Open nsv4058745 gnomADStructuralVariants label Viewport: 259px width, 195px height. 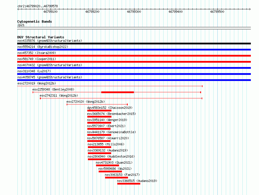[50, 77]
